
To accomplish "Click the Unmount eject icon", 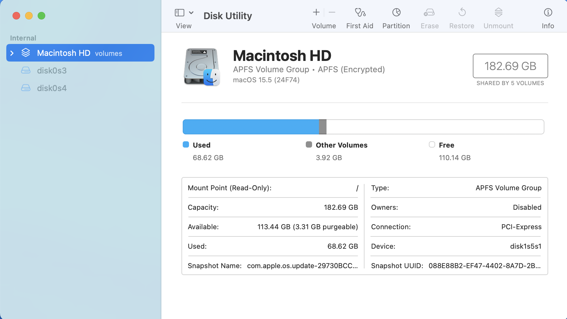I will coord(498,13).
